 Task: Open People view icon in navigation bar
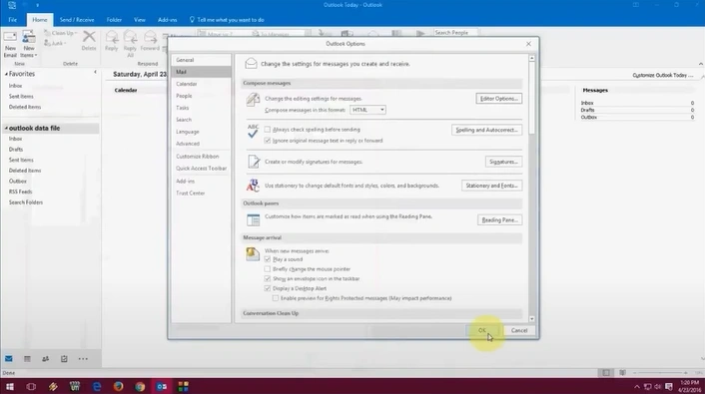click(45, 359)
